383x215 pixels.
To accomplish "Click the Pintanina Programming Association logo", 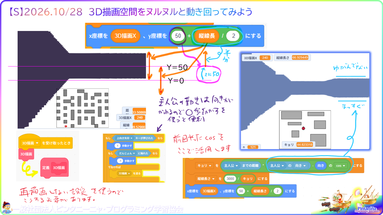I will tap(367, 210).
